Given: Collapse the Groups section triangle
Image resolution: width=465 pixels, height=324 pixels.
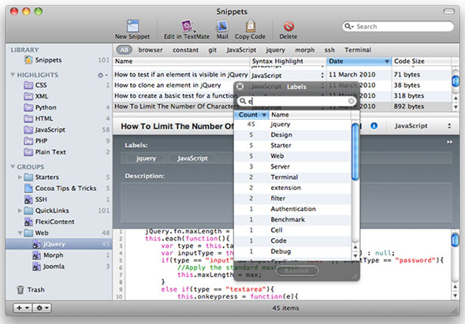Looking at the screenshot, I should (x=13, y=166).
